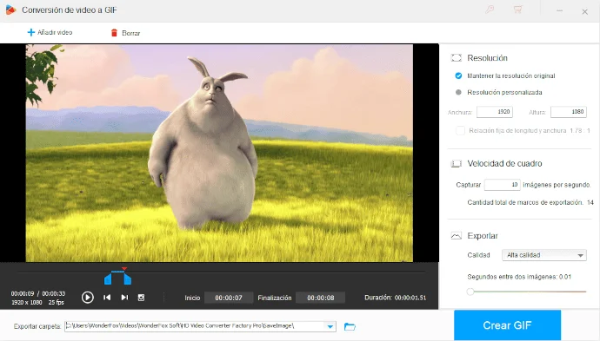Click the 25 fps text
The height and width of the screenshot is (341, 600).
tap(57, 302)
